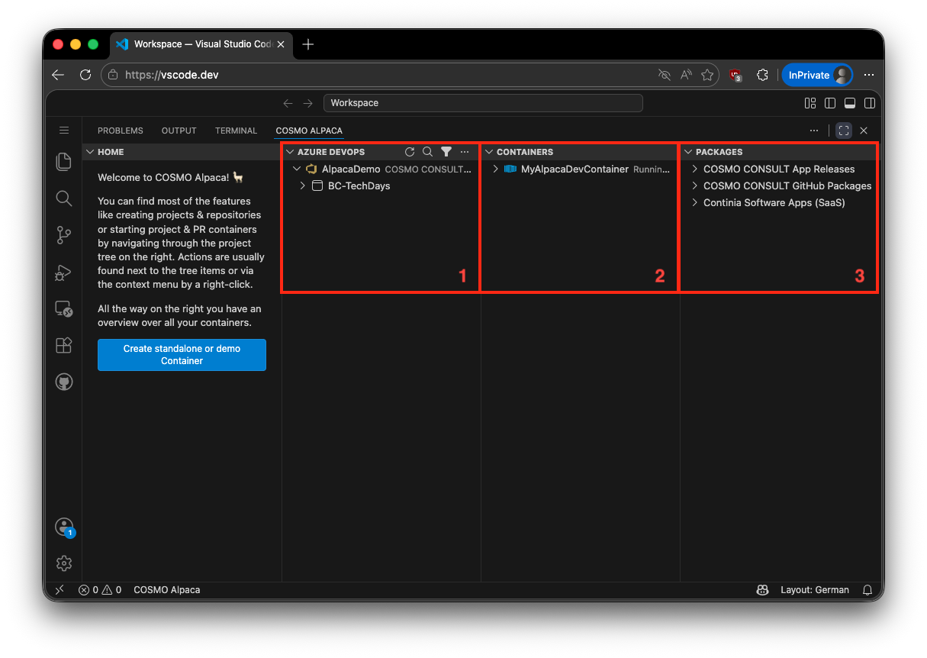Toggle primary side bar visibility
The height and width of the screenshot is (658, 927).
click(x=830, y=103)
